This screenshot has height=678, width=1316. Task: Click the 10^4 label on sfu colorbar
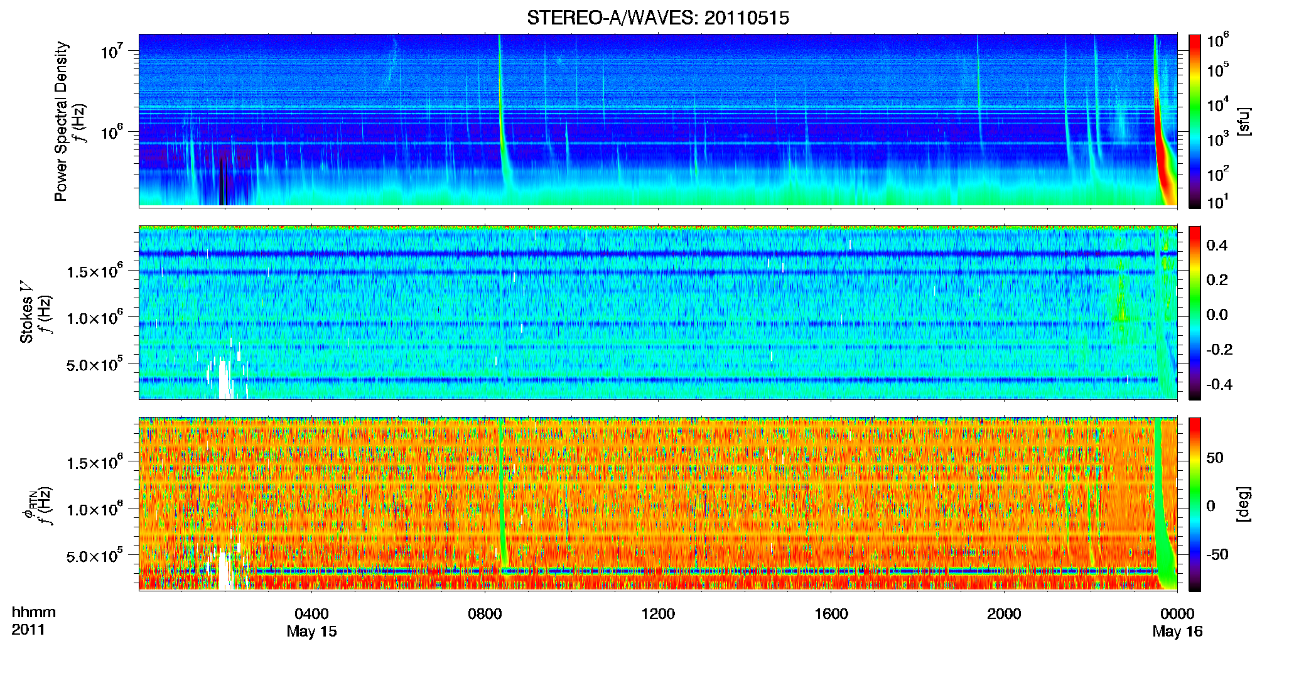tap(1218, 105)
